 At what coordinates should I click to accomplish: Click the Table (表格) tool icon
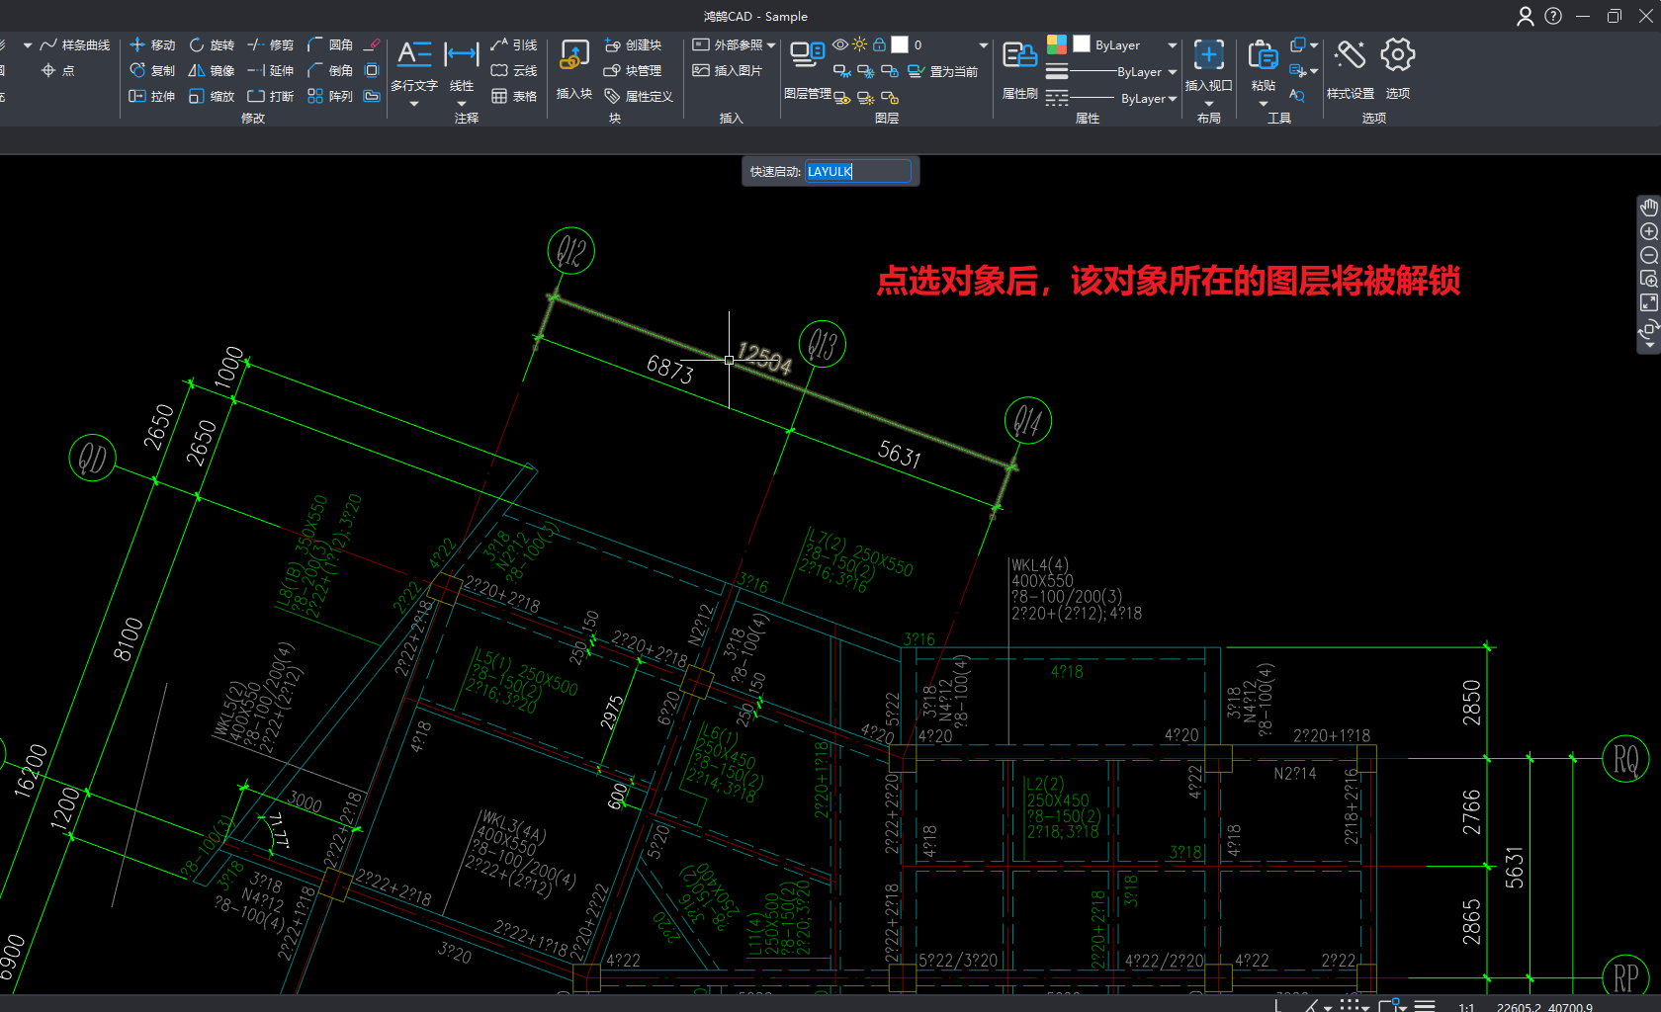514,97
